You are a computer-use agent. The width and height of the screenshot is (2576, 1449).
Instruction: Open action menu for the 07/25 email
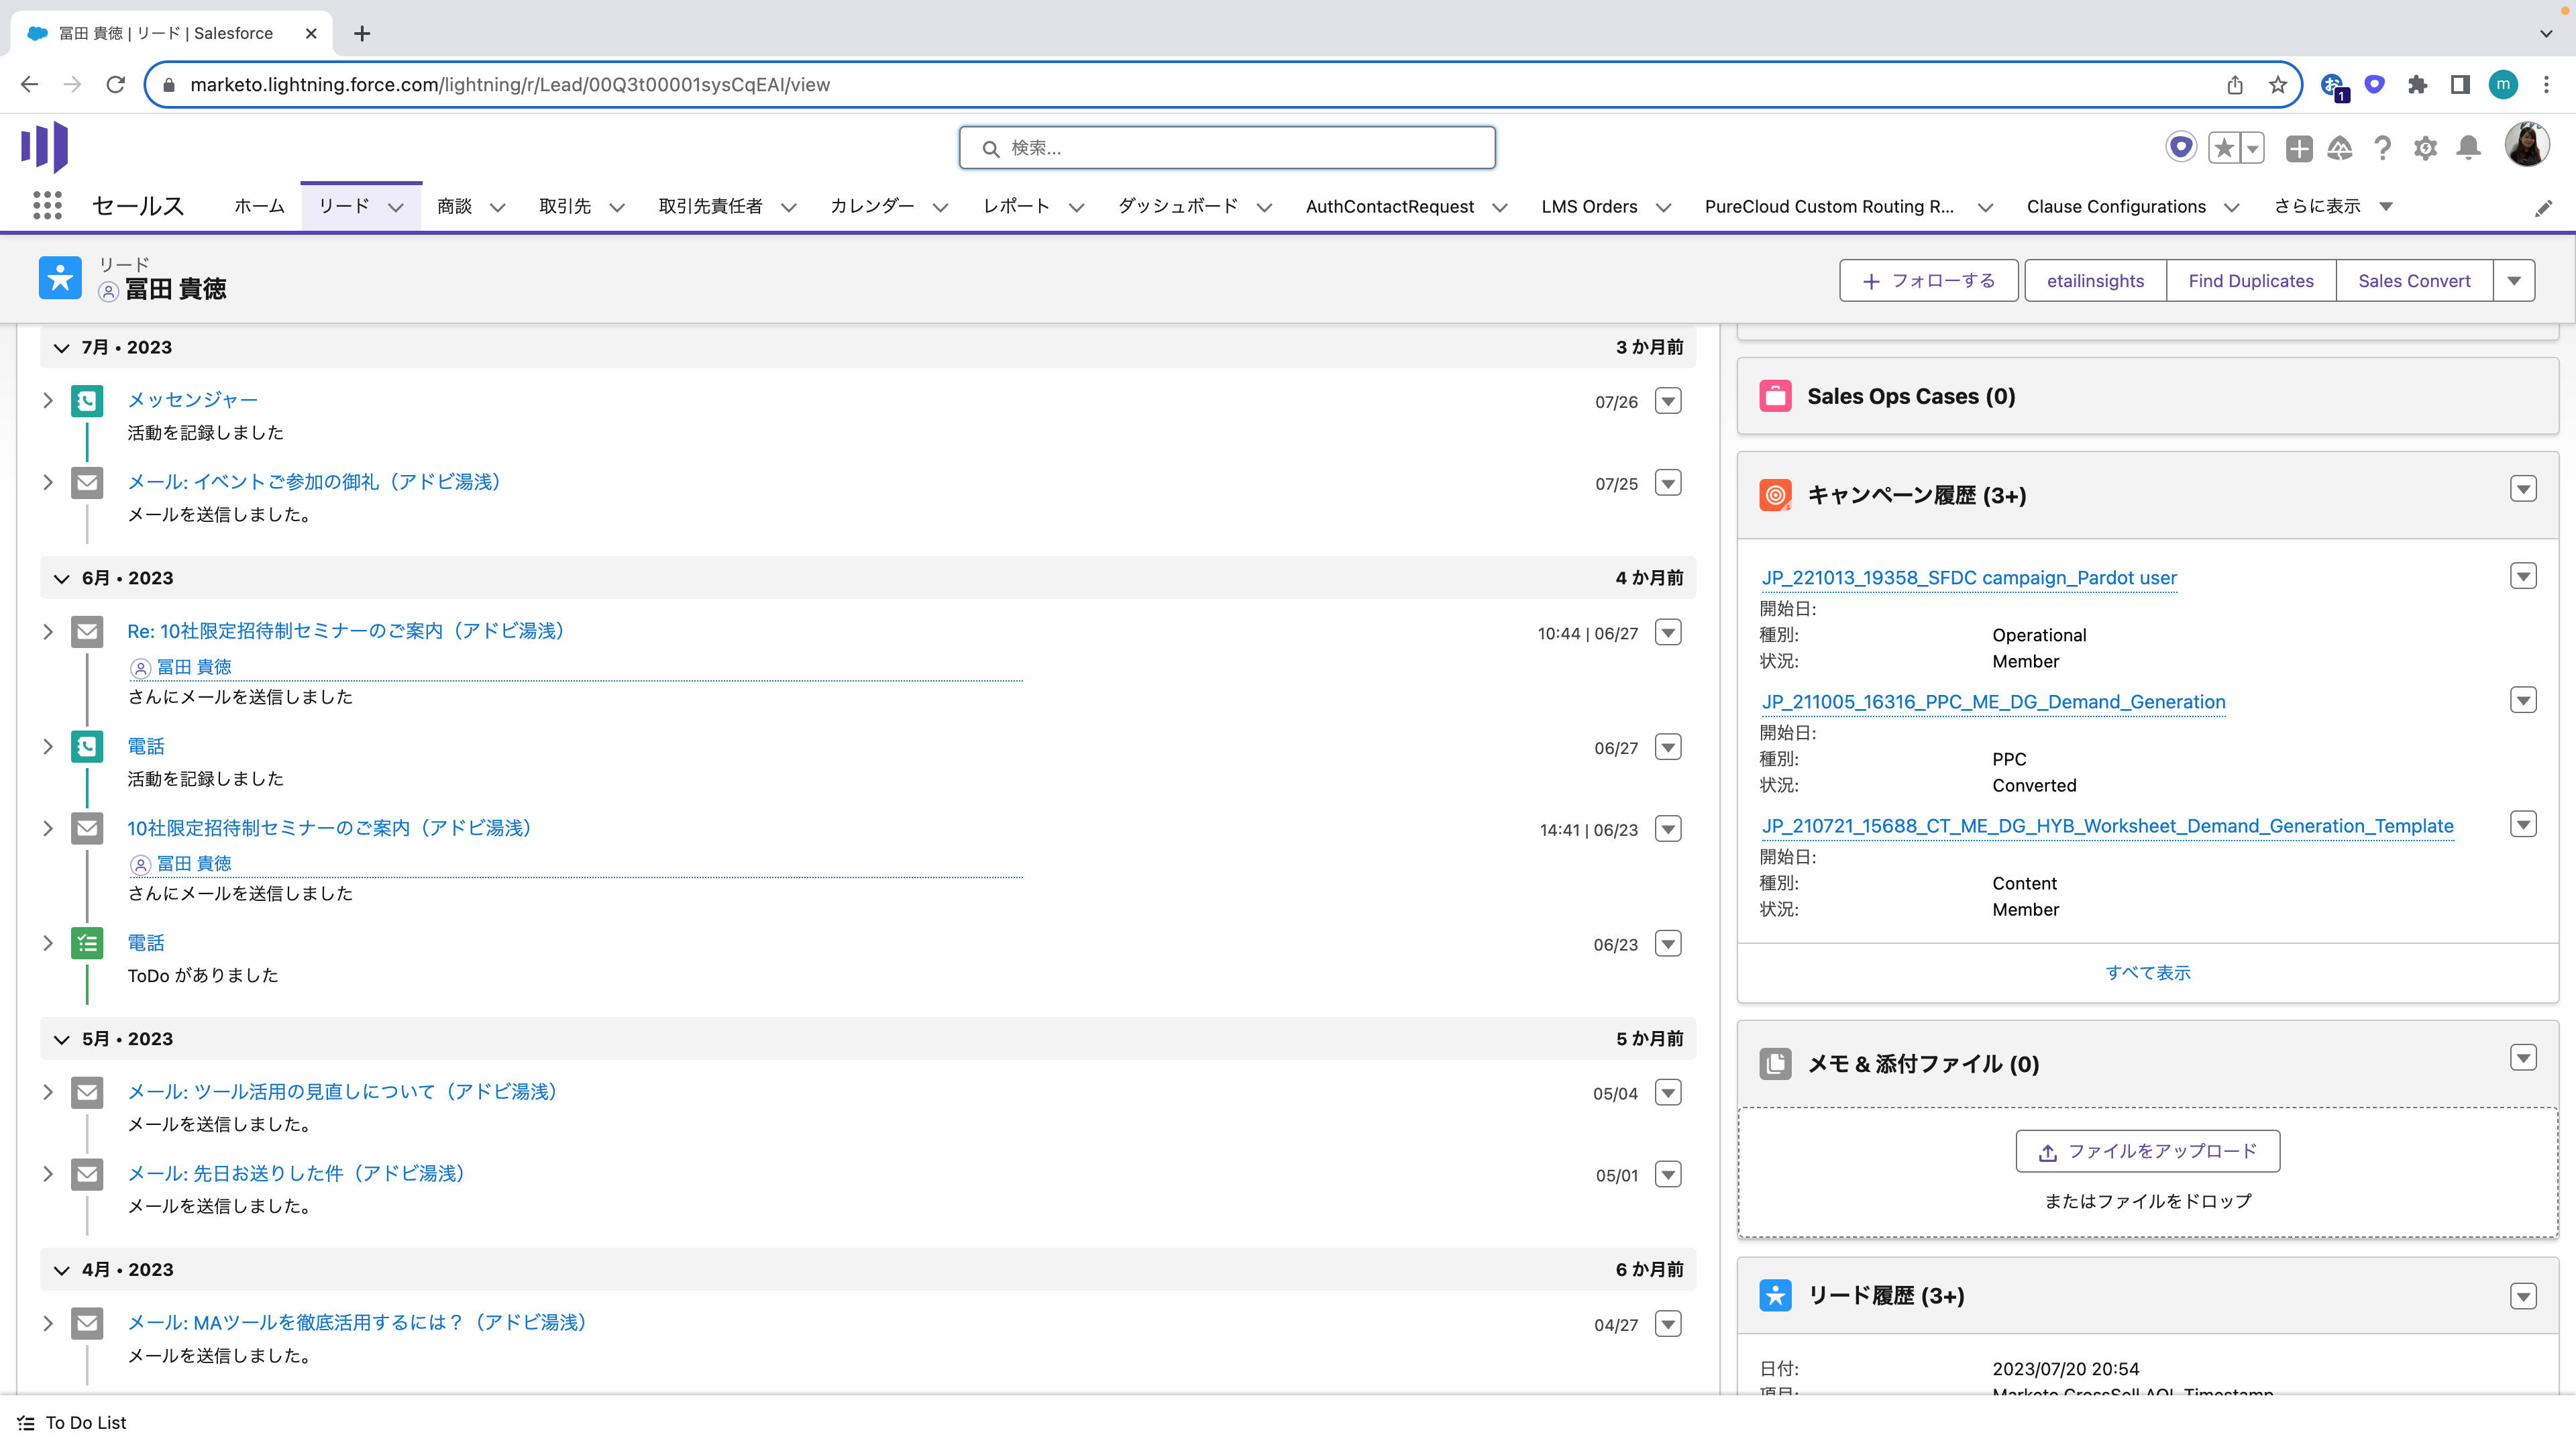pyautogui.click(x=1668, y=483)
